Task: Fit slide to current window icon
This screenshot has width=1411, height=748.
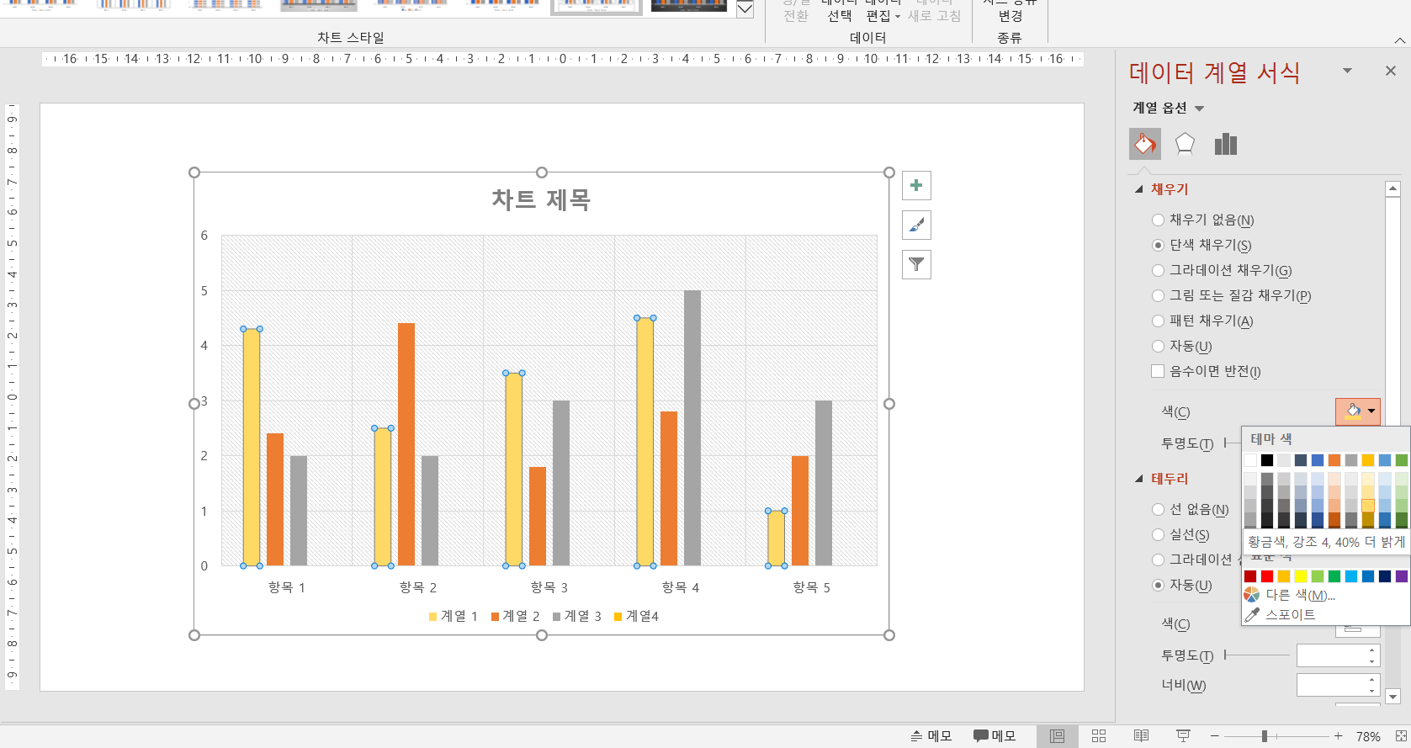Action: point(1400,736)
